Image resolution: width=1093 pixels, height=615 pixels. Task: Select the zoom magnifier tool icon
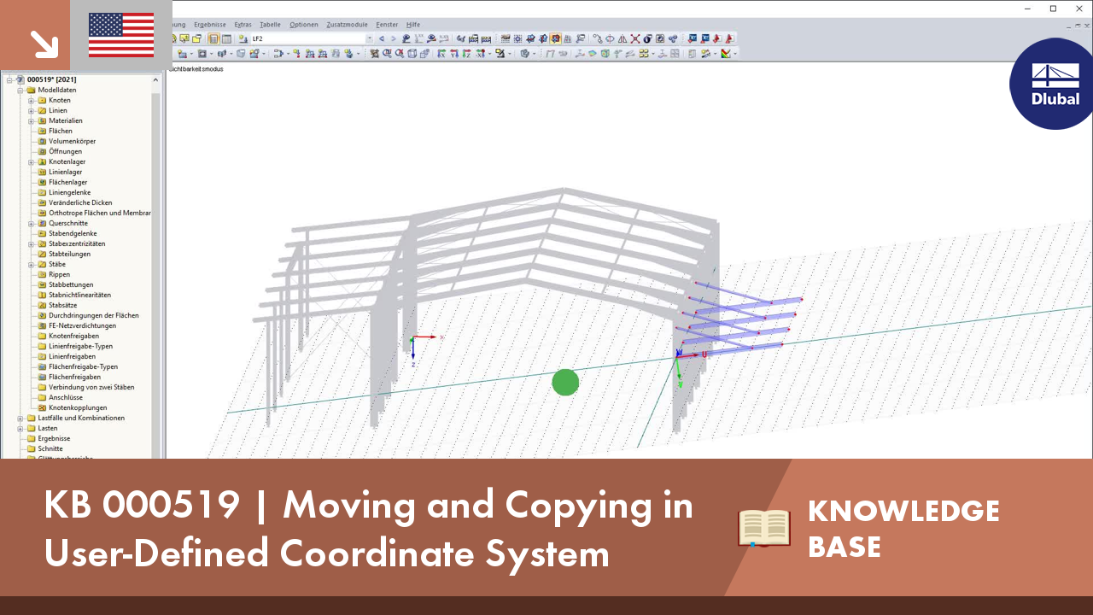(386, 53)
